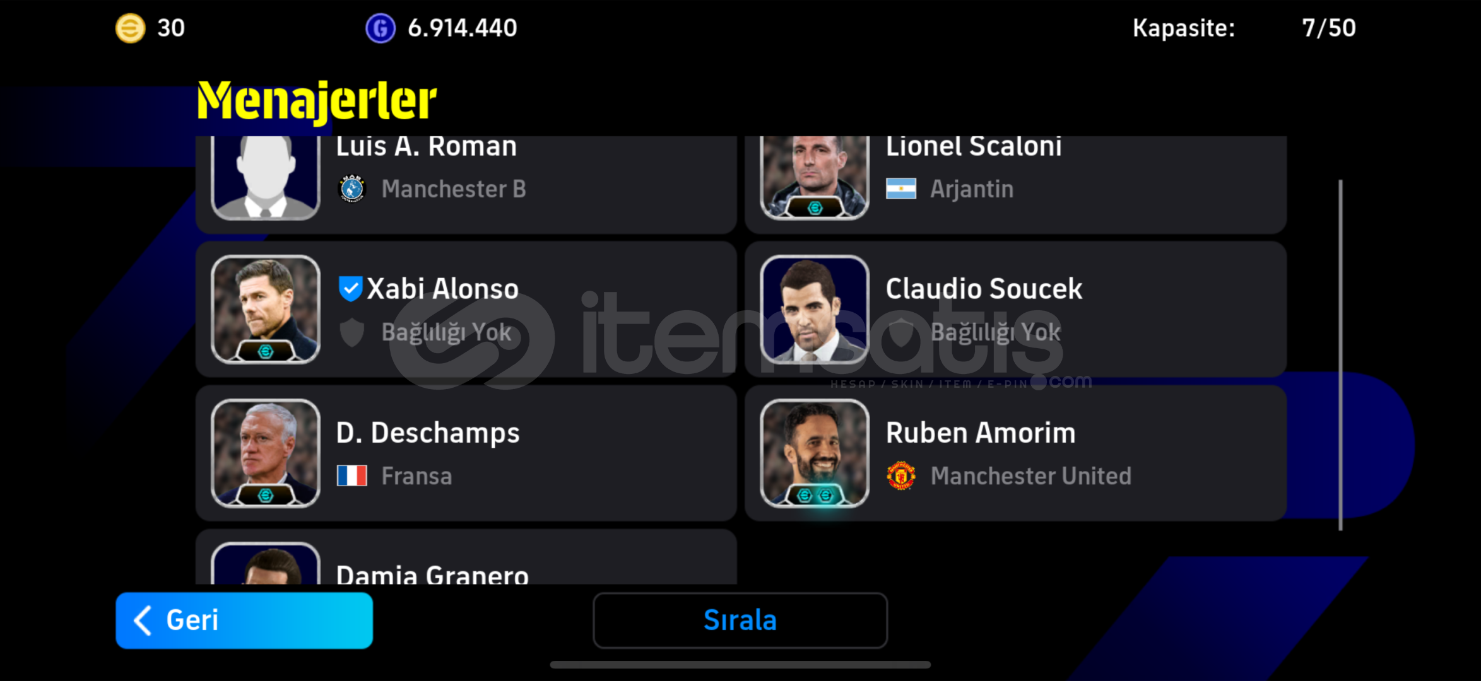
Task: Tap the France flag icon
Action: tap(352, 475)
